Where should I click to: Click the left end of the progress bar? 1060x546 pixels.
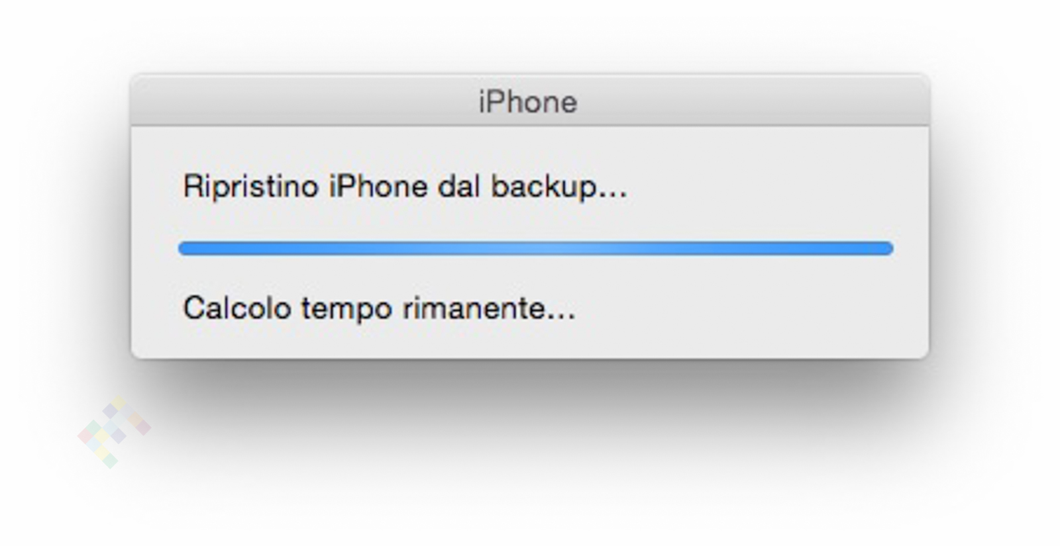point(185,248)
